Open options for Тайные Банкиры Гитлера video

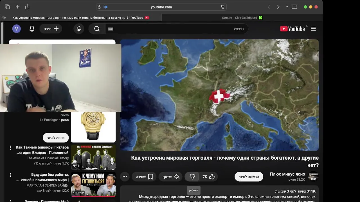pyautogui.click(x=11, y=148)
